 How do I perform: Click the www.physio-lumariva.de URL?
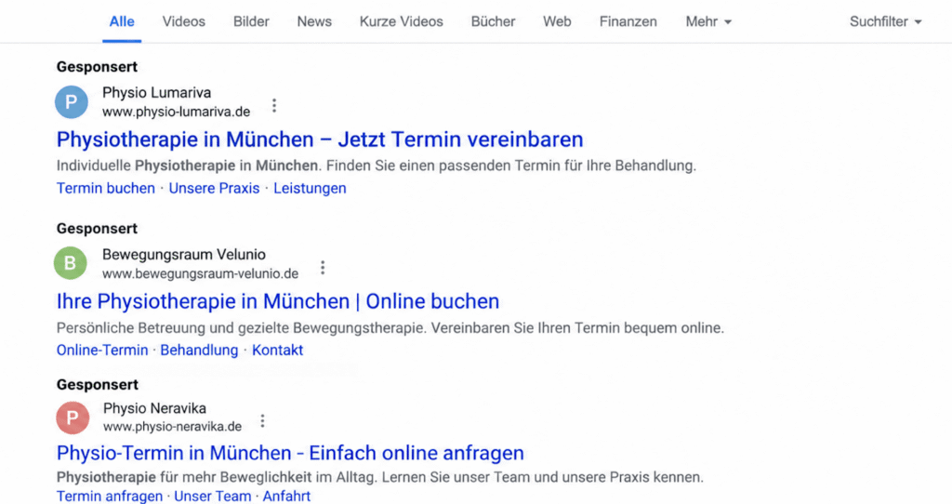click(176, 112)
